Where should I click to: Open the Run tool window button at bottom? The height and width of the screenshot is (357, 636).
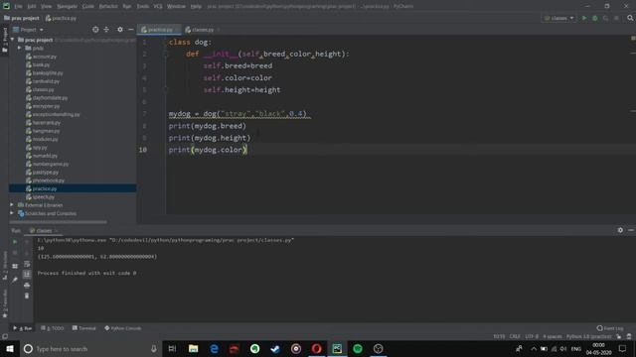coord(23,328)
